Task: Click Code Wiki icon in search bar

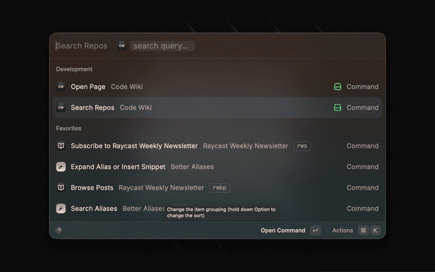Action: pos(121,46)
